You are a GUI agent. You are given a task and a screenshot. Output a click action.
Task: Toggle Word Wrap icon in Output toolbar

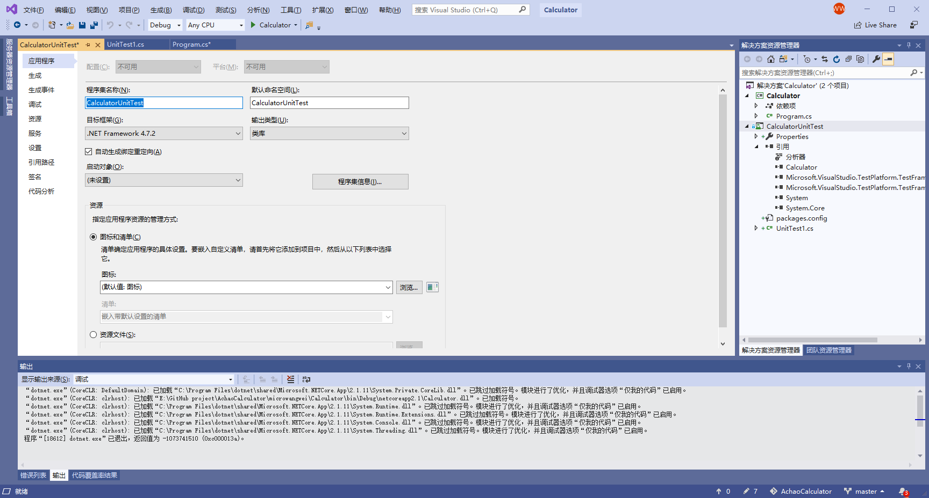coord(306,379)
